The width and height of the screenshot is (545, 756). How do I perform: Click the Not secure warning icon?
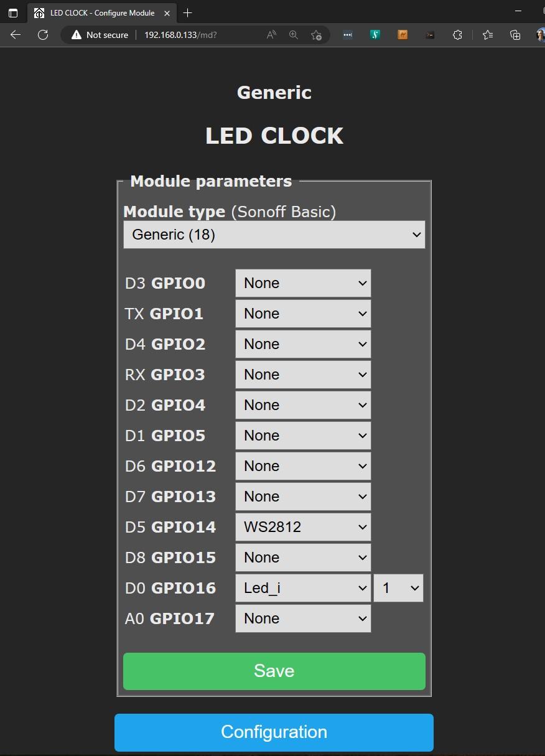point(76,35)
